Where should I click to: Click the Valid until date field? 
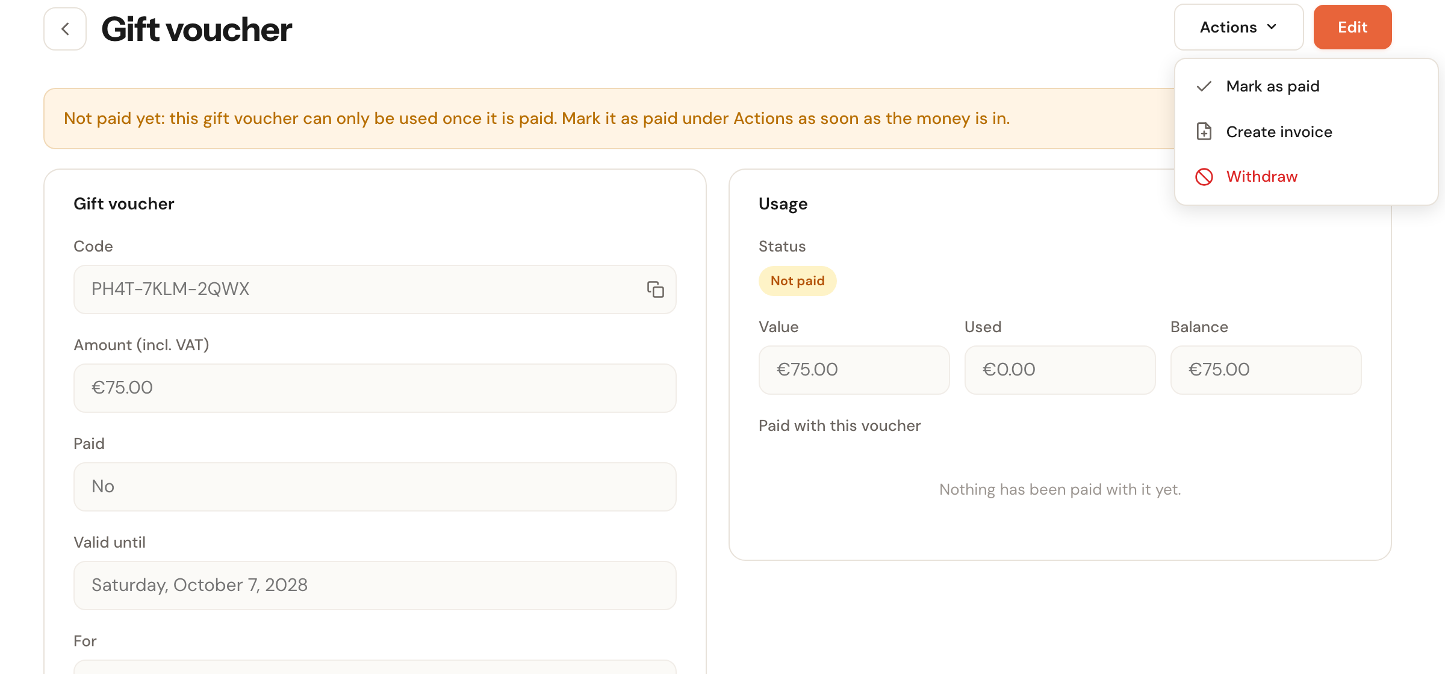click(x=374, y=586)
